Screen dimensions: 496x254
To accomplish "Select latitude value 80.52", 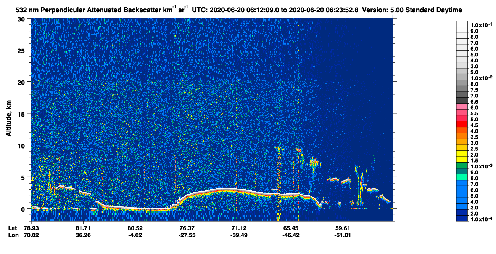I will coord(135,228).
